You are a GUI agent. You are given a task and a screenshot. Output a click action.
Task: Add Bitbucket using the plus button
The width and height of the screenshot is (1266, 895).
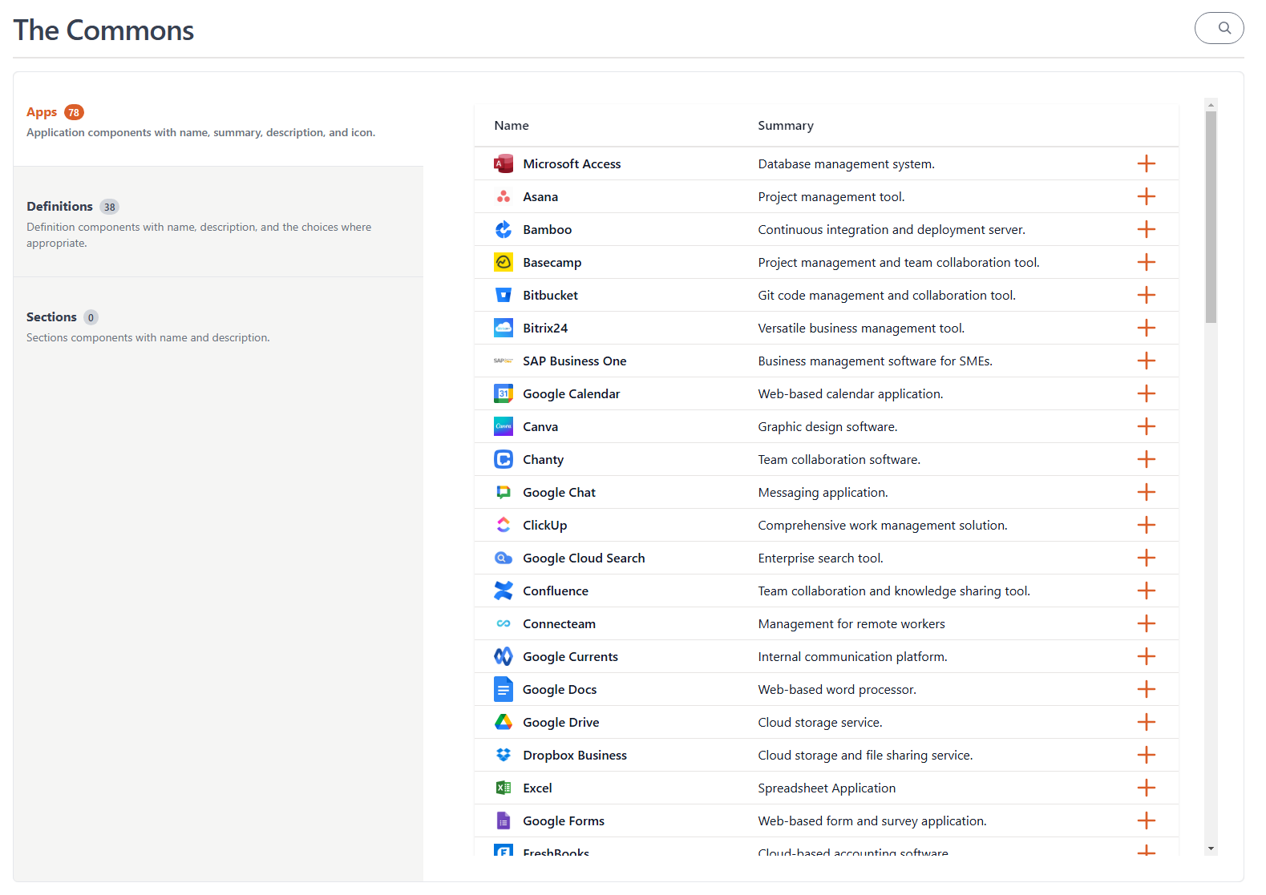click(x=1147, y=295)
